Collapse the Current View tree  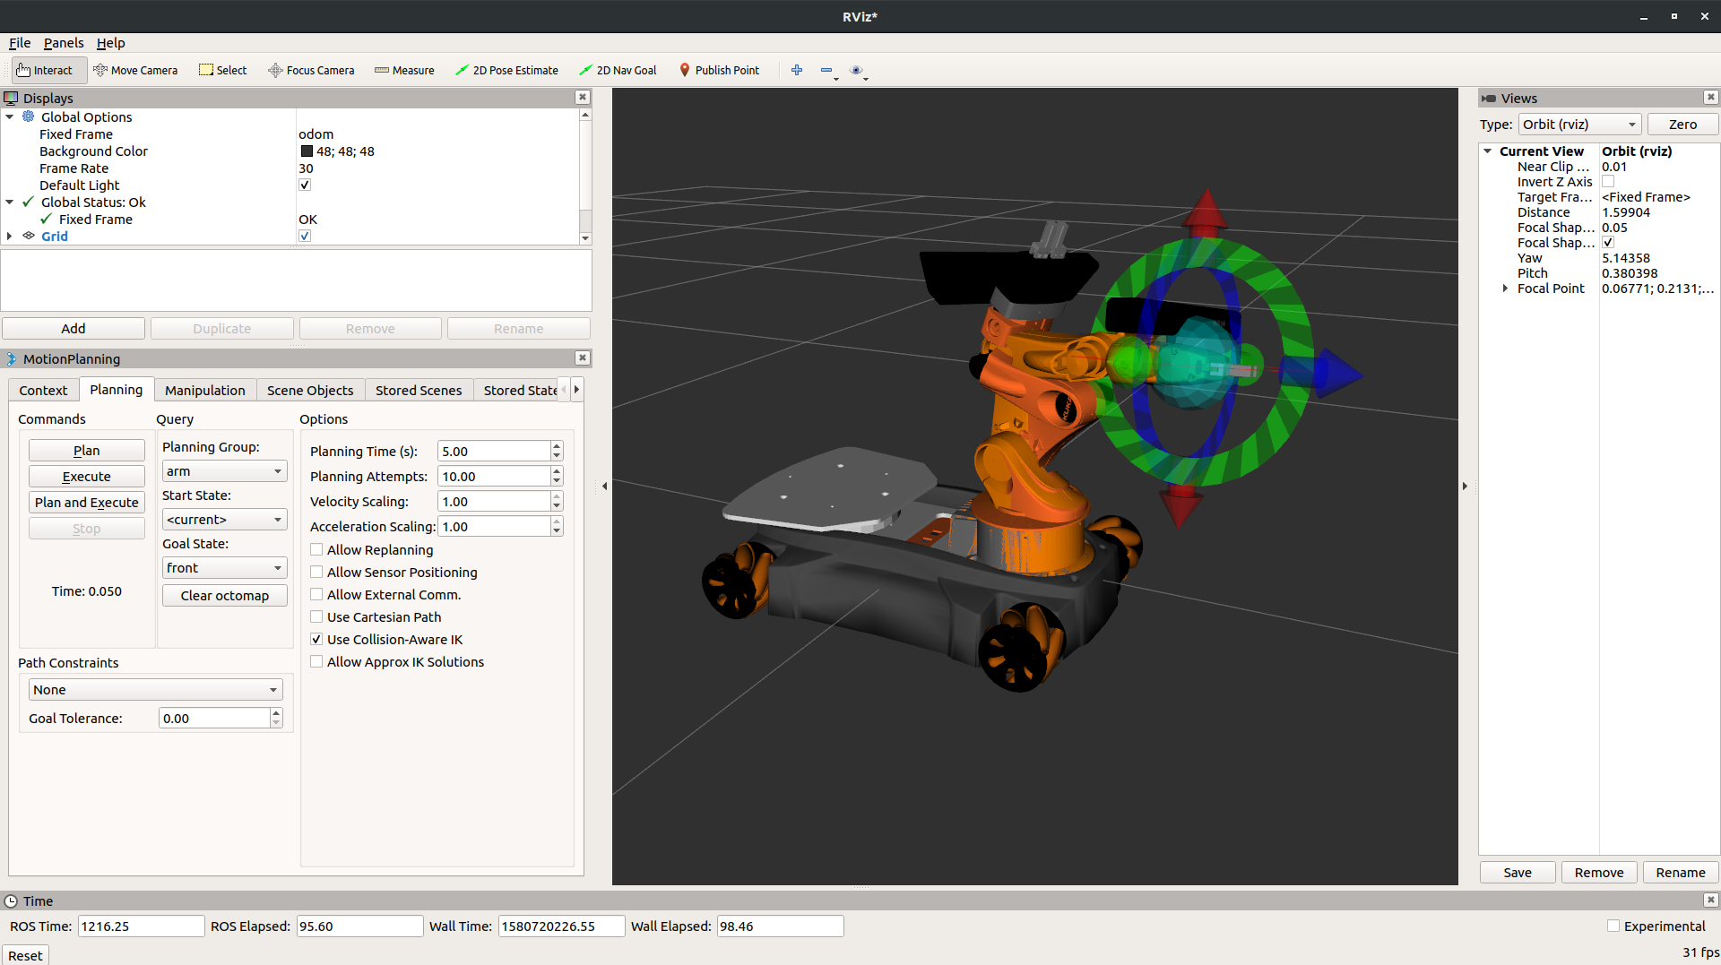pos(1488,151)
